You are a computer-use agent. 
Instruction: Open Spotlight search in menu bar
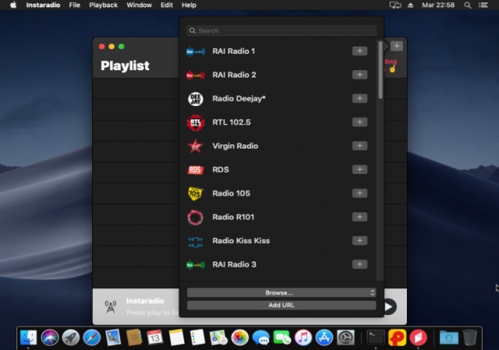467,5
